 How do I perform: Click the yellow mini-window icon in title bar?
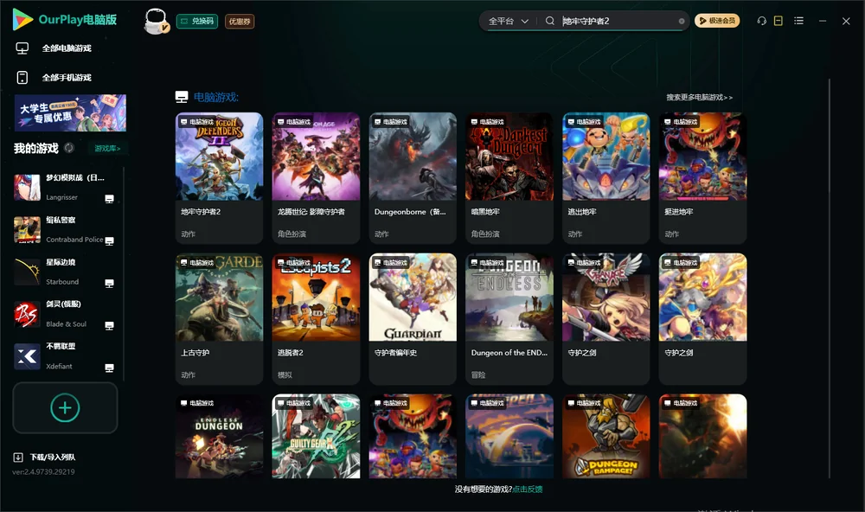coord(778,21)
